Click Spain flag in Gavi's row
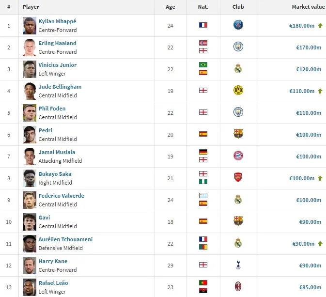 point(203,221)
